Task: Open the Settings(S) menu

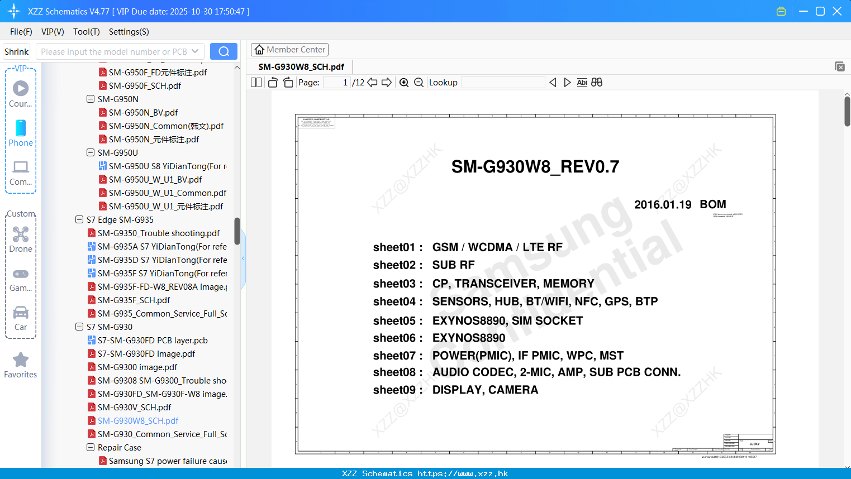Action: pos(129,32)
